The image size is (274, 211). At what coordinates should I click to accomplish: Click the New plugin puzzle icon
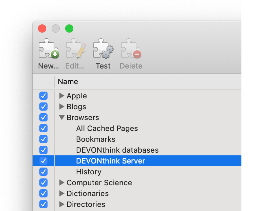49,49
